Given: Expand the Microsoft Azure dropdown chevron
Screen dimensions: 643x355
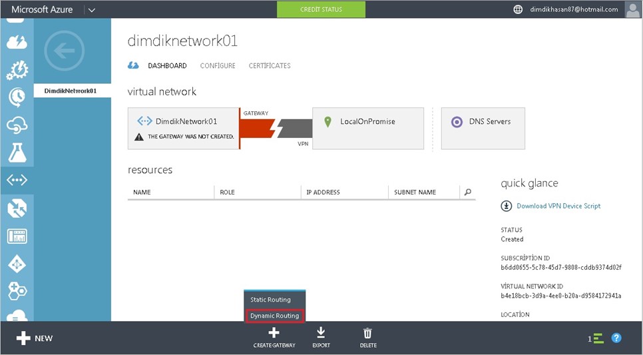Looking at the screenshot, I should (91, 10).
